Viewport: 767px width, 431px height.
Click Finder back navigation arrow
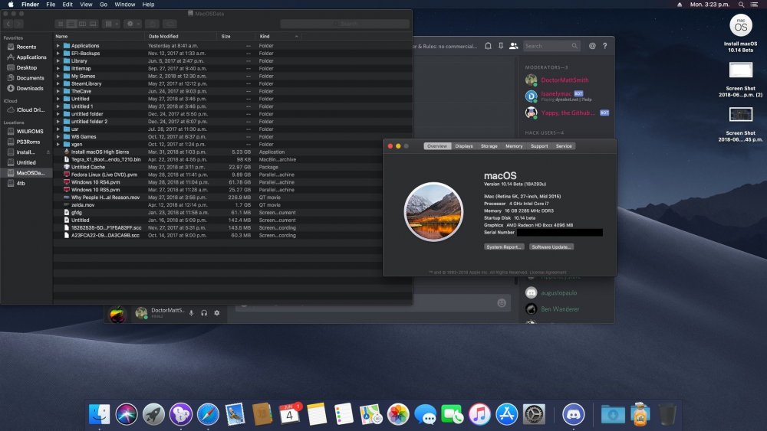[x=8, y=24]
